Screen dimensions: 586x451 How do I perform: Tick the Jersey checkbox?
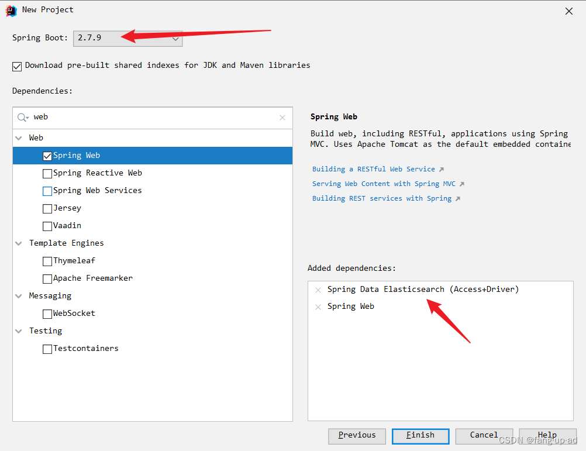47,208
